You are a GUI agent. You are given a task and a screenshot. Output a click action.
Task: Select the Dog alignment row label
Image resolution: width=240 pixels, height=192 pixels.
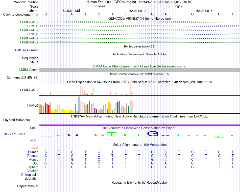(x=35, y=163)
